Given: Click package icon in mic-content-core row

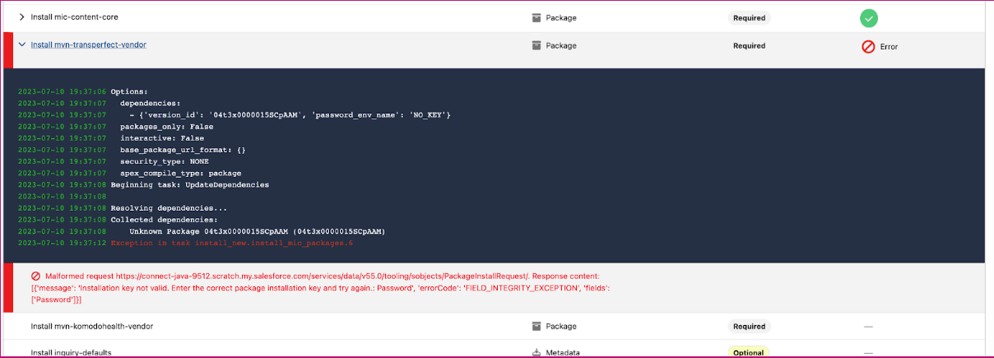Looking at the screenshot, I should (536, 17).
